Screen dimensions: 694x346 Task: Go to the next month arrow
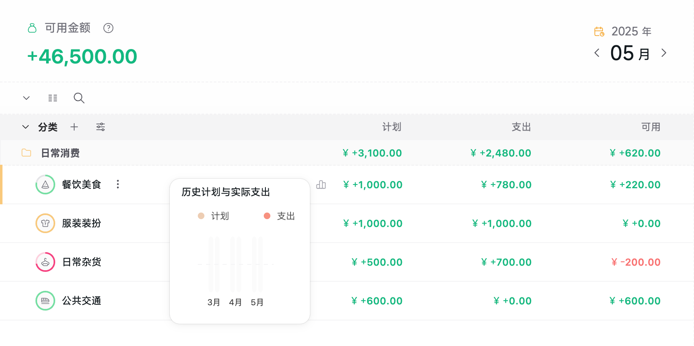664,53
